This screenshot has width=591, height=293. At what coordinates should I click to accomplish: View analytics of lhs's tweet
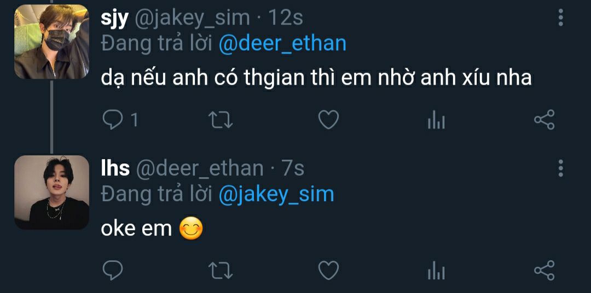pyautogui.click(x=437, y=271)
